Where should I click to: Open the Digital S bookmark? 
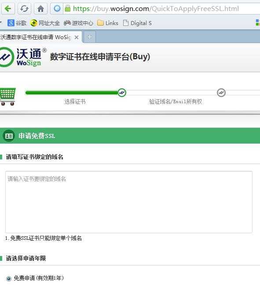(x=137, y=23)
